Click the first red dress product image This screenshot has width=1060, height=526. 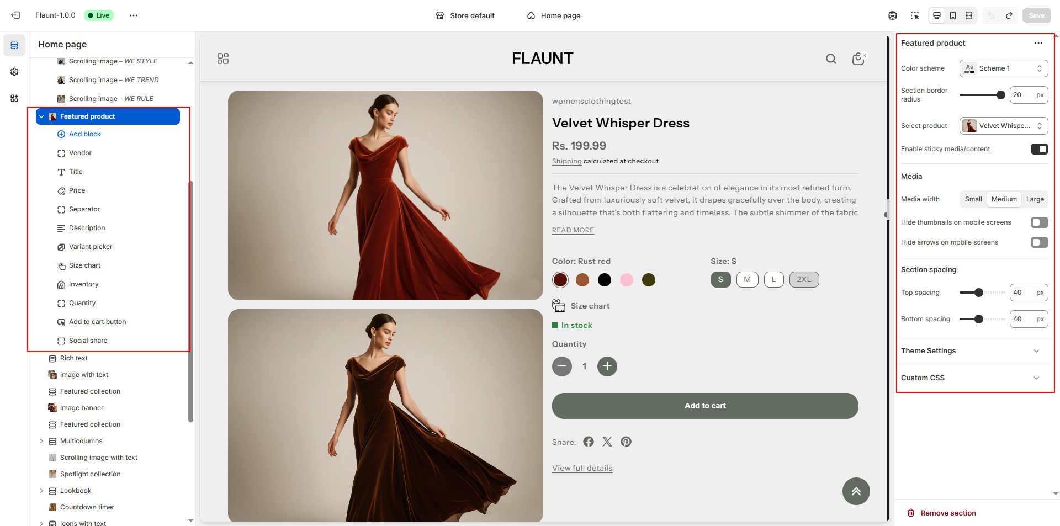click(385, 195)
